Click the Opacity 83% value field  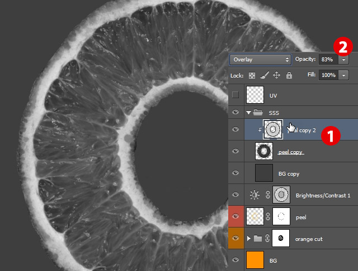pyautogui.click(x=328, y=60)
